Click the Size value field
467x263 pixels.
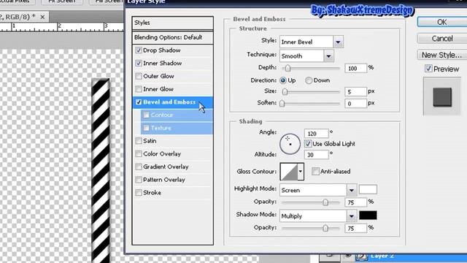(355, 92)
